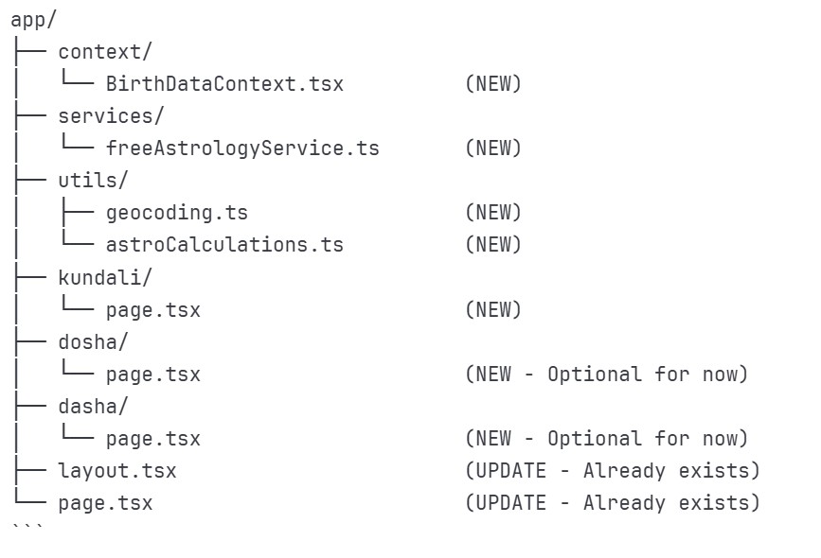The width and height of the screenshot is (821, 558).
Task: Select geocoding.ts in utils
Action: 177,213
